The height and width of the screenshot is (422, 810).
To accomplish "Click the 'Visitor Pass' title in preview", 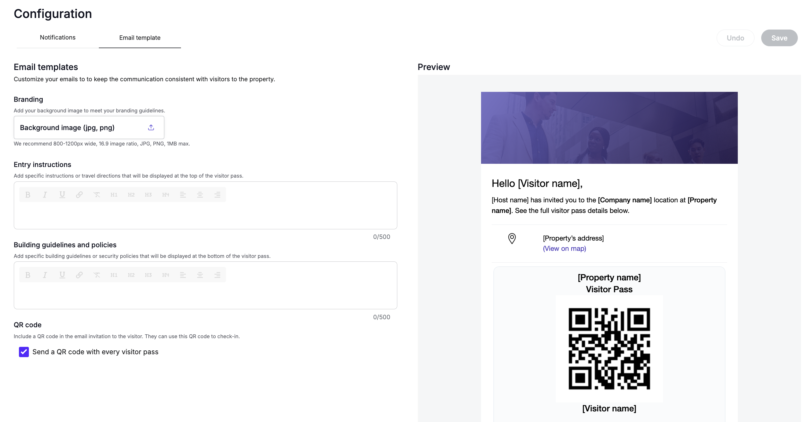I will tap(609, 289).
